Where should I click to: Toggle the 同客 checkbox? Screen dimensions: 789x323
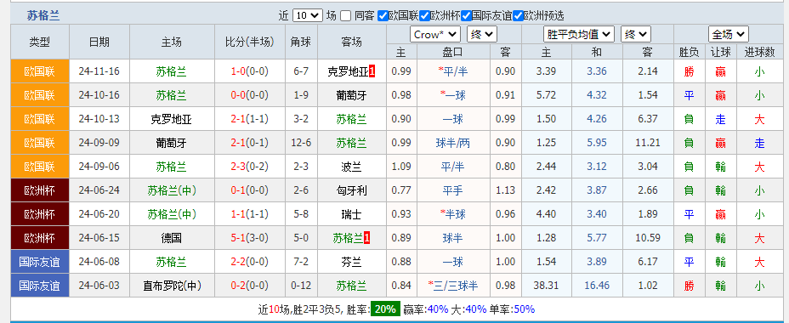coord(345,16)
